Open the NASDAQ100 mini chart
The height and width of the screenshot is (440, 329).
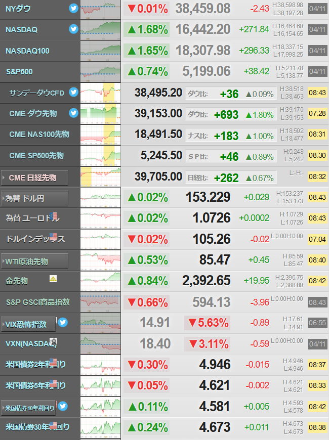pos(101,51)
